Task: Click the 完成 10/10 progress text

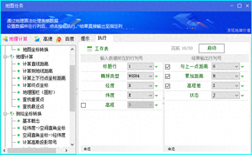Action: (x=182, y=48)
